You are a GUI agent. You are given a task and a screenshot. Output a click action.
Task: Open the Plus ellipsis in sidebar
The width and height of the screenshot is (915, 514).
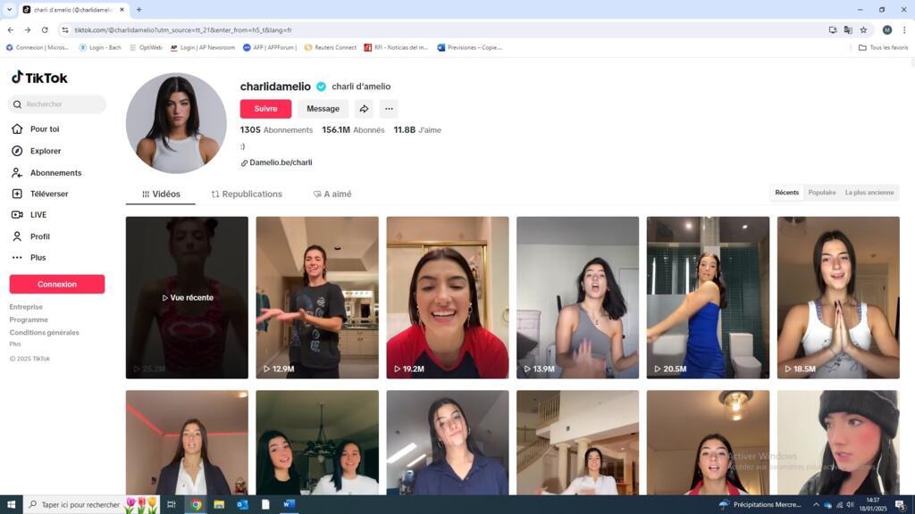point(19,257)
